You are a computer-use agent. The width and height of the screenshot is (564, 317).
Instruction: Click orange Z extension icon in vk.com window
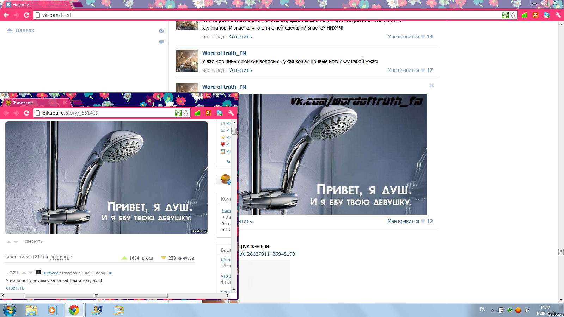pyautogui.click(x=535, y=15)
